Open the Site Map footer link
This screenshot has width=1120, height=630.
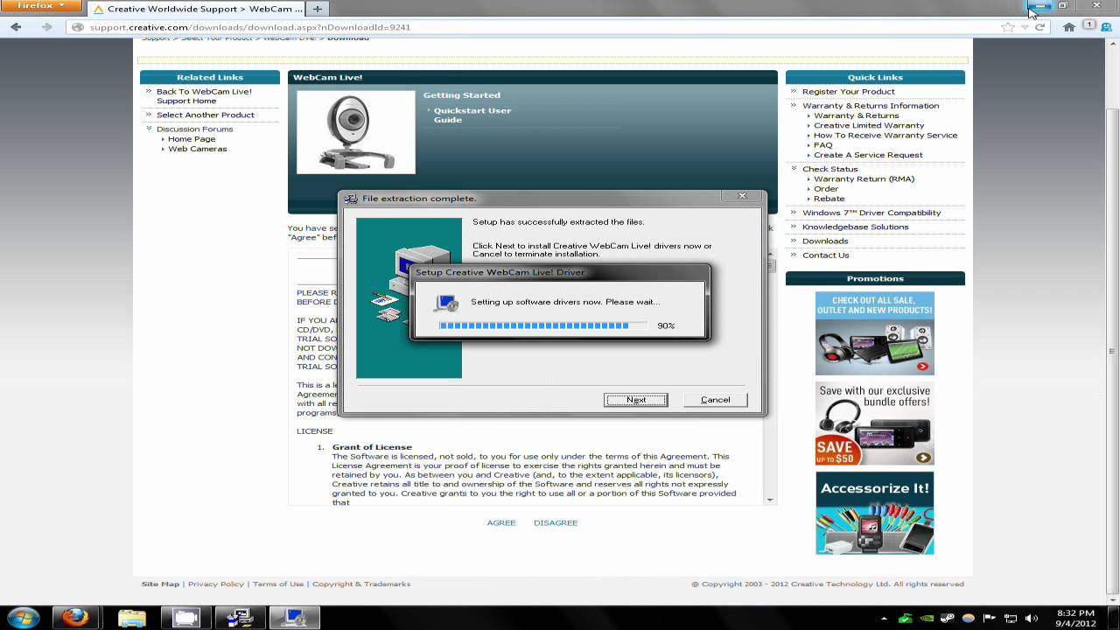pyautogui.click(x=160, y=584)
